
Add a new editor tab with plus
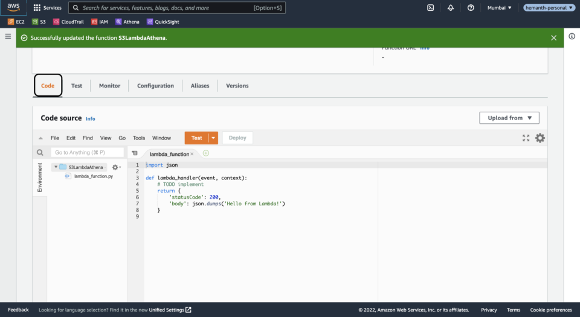[x=206, y=153]
